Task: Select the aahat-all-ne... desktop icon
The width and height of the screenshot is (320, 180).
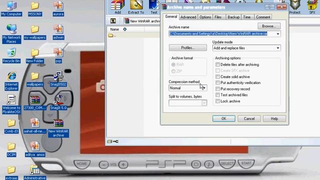Action: pos(35,126)
